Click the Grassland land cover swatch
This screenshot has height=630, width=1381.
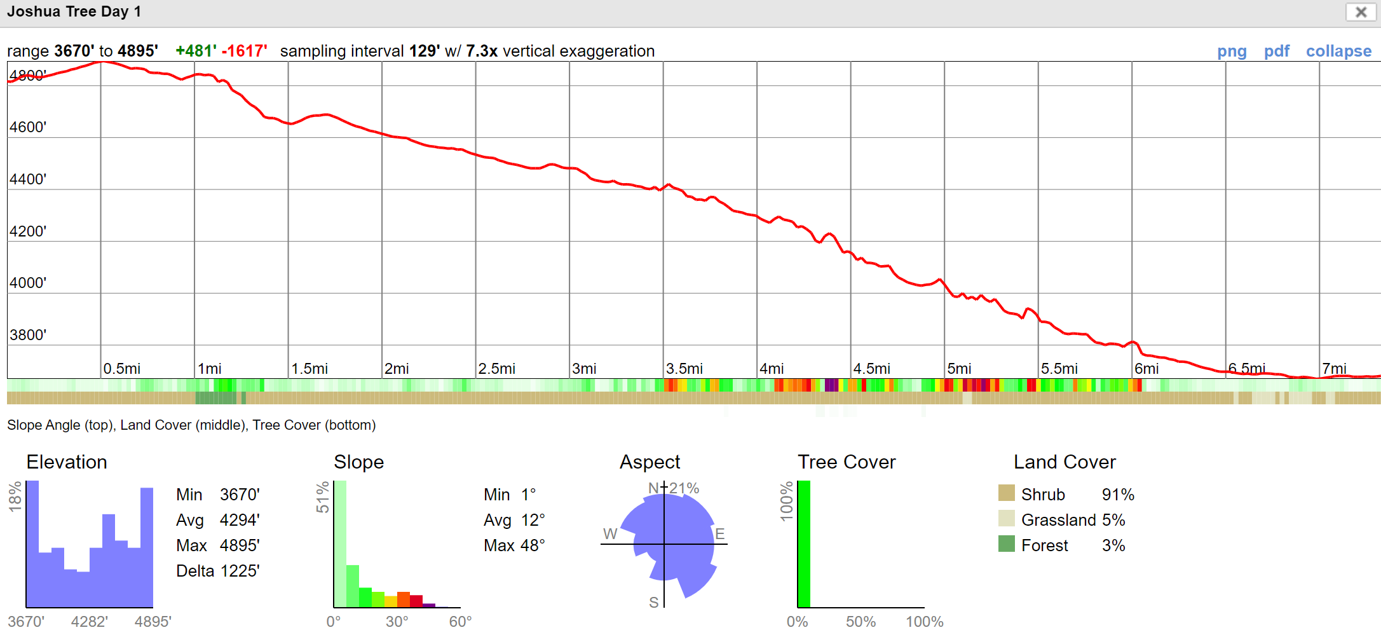click(x=1007, y=518)
